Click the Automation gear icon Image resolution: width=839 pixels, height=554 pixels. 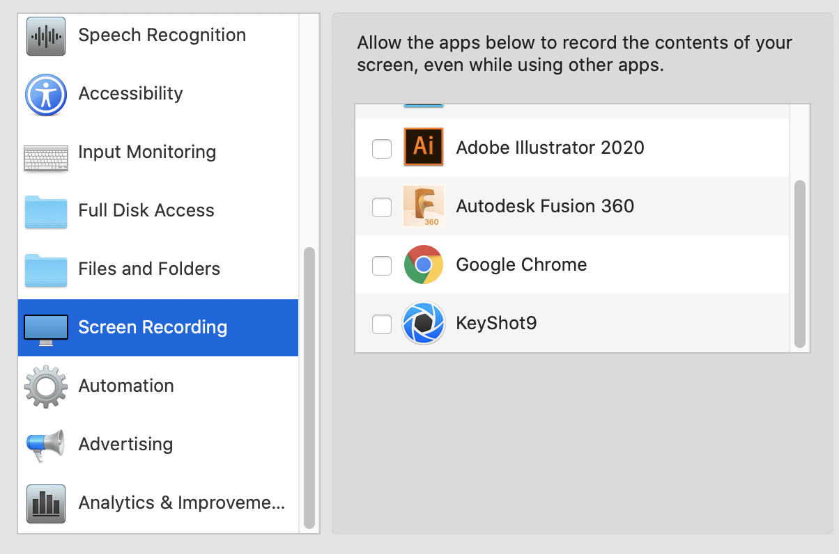(x=46, y=386)
